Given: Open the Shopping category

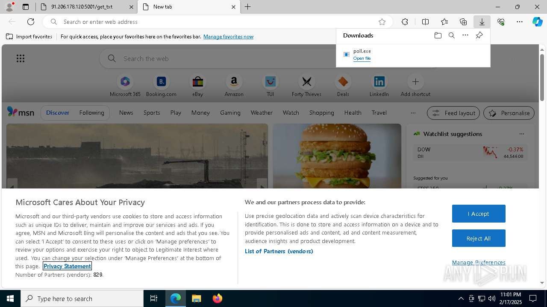Looking at the screenshot, I should tap(321, 113).
